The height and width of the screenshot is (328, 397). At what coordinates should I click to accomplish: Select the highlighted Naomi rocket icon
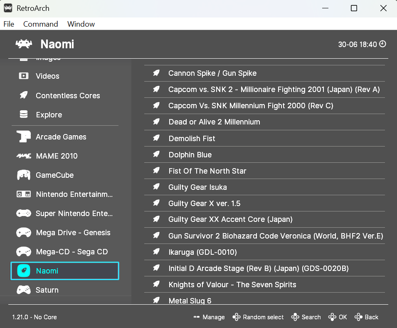24,271
